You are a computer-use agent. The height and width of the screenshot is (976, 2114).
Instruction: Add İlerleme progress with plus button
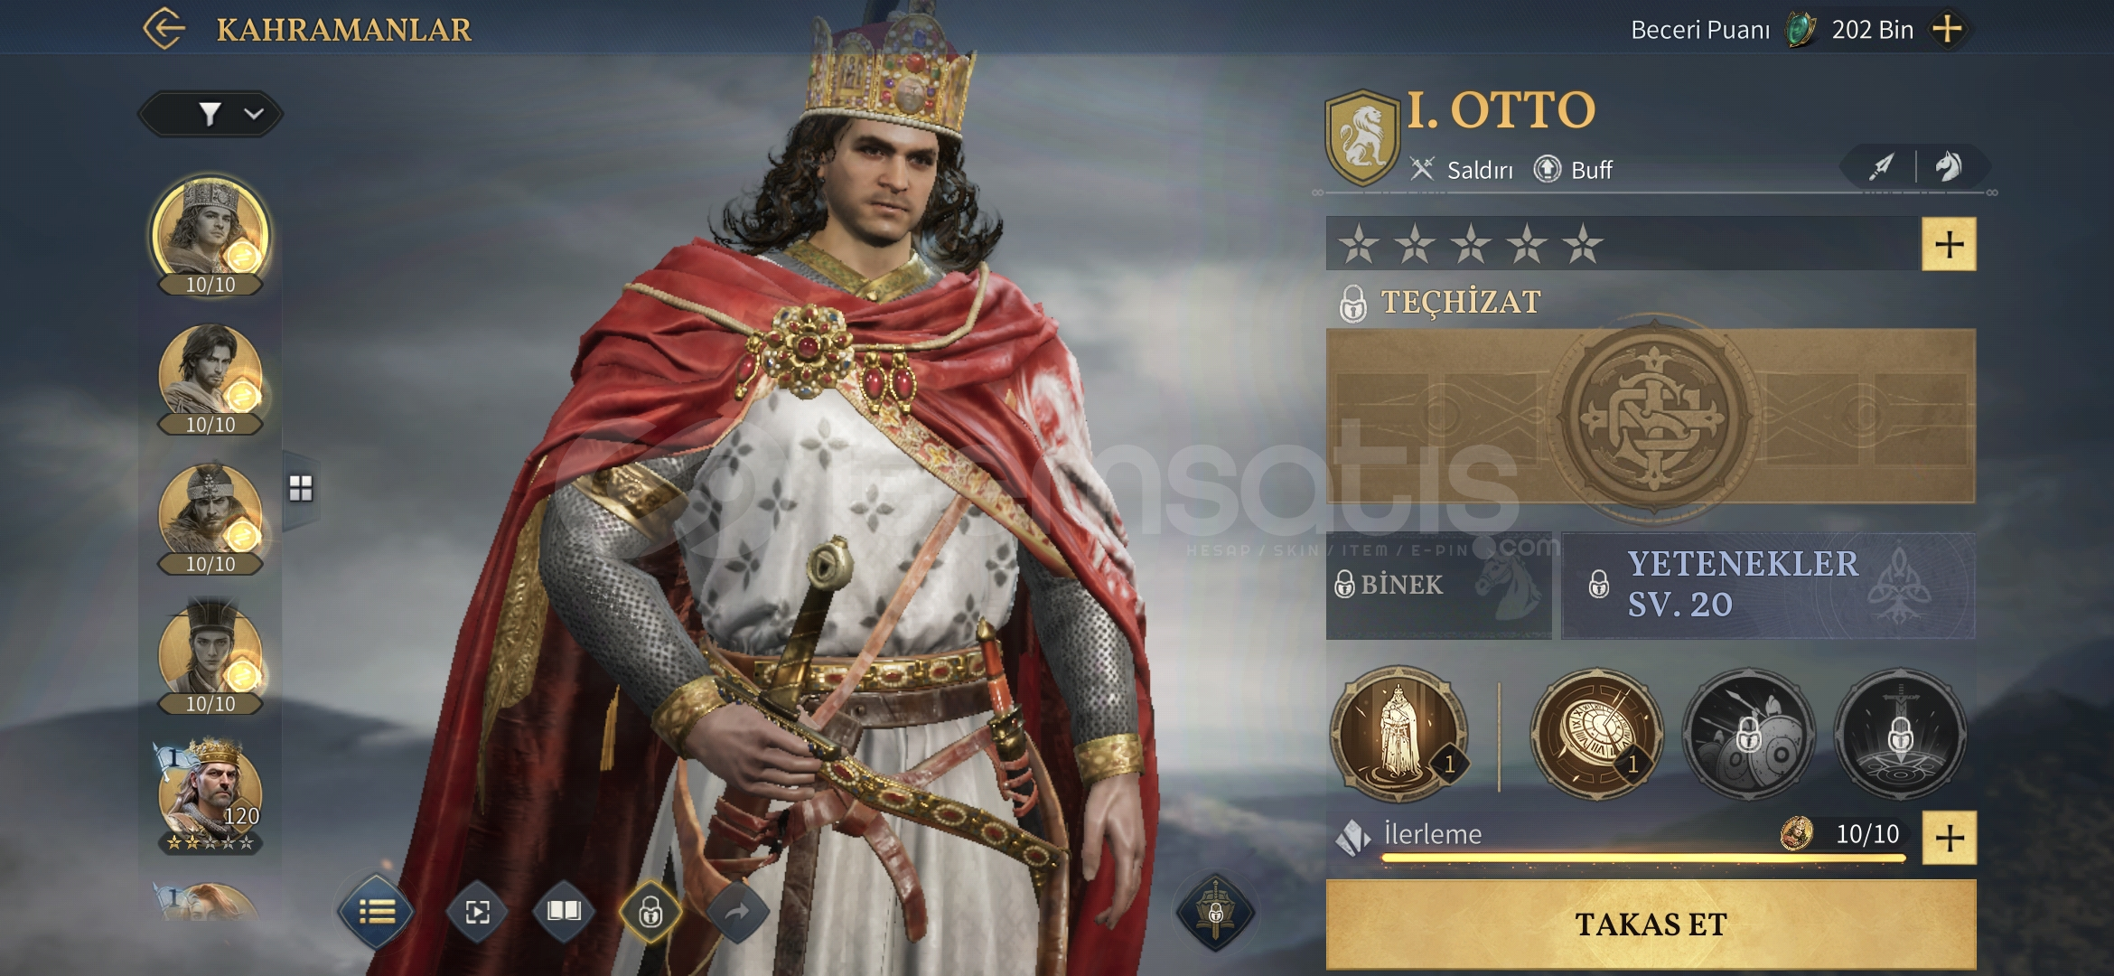1950,838
